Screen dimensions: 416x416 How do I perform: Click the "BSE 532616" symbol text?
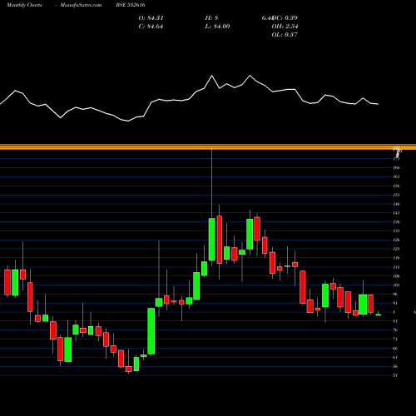click(131, 5)
